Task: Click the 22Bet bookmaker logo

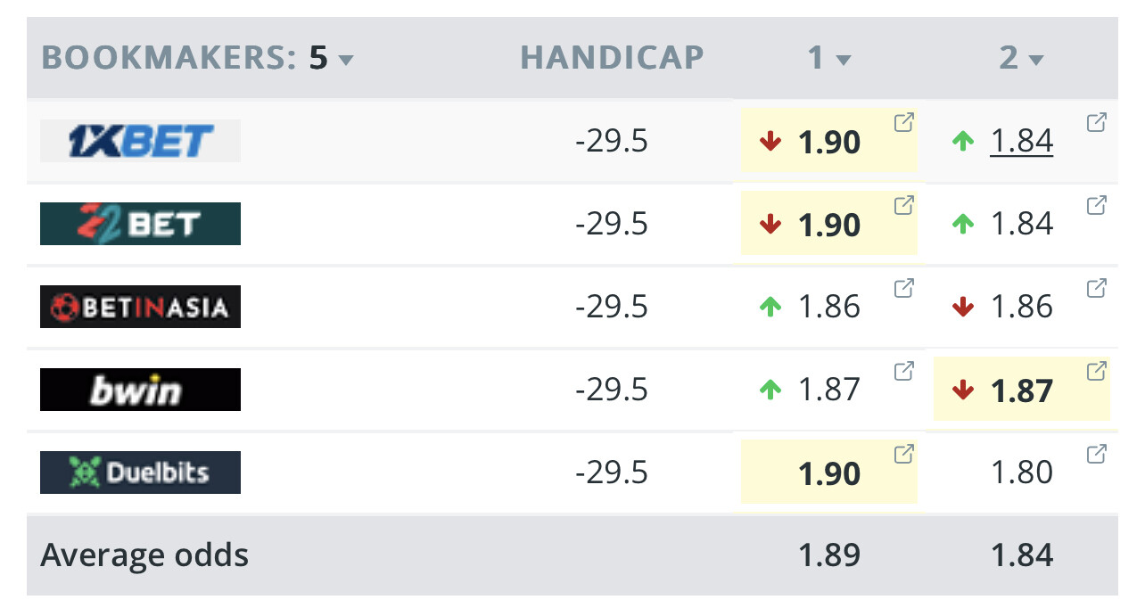Action: (x=140, y=224)
